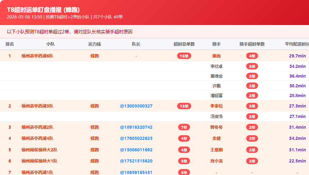The image size is (309, 175).
Task: Click 肖小龙's 2单 overtime badge
Action: pyautogui.click(x=252, y=161)
